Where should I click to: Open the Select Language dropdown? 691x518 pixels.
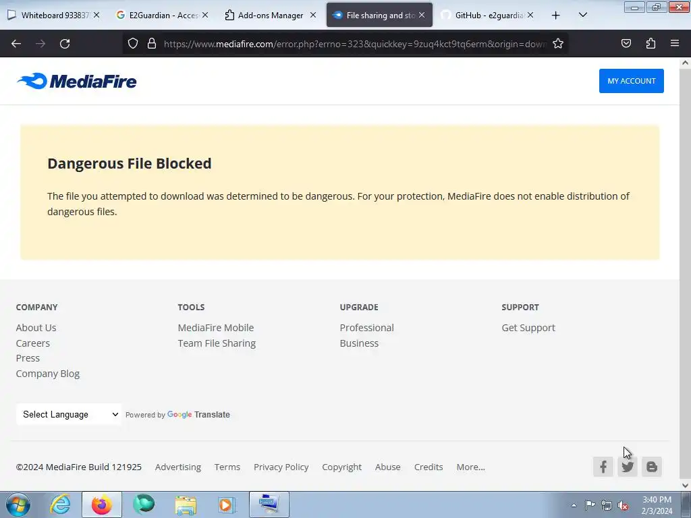(69, 415)
